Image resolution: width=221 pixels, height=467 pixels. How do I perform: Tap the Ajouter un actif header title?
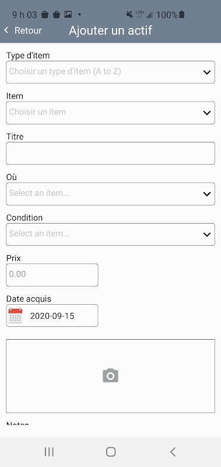[x=111, y=30]
